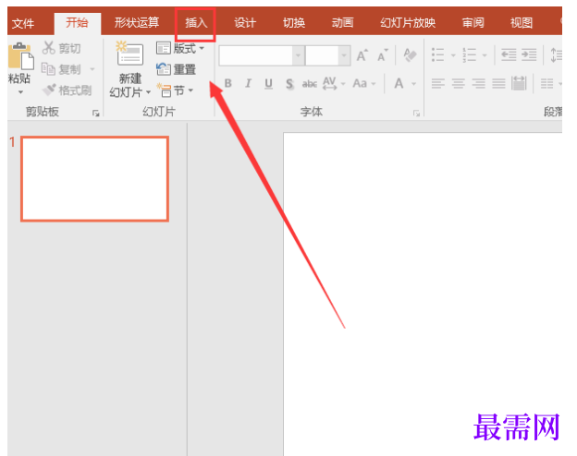
Task: Open the 切换 (Transitions) tab
Action: click(x=294, y=23)
